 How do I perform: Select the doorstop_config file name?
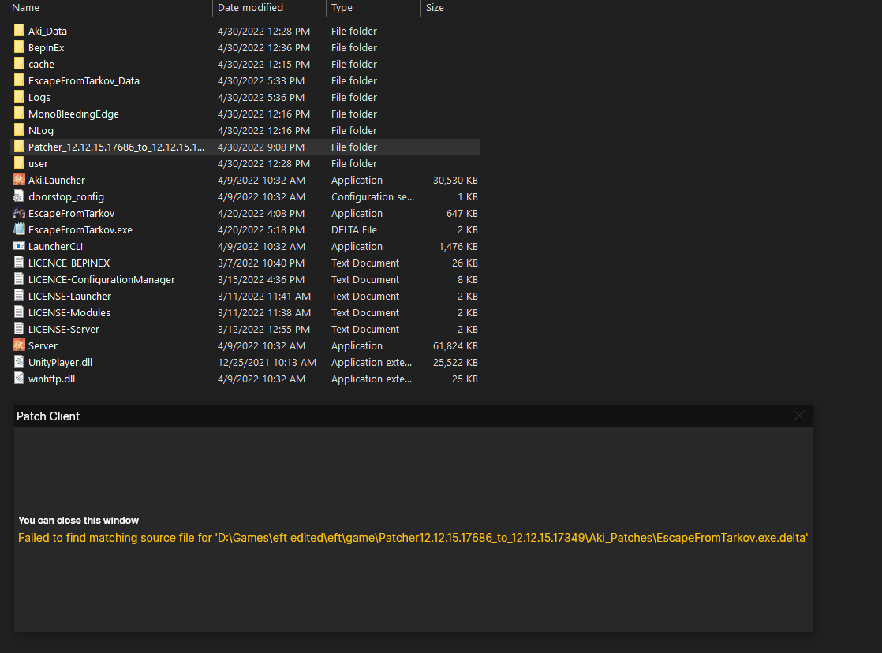[x=66, y=197]
